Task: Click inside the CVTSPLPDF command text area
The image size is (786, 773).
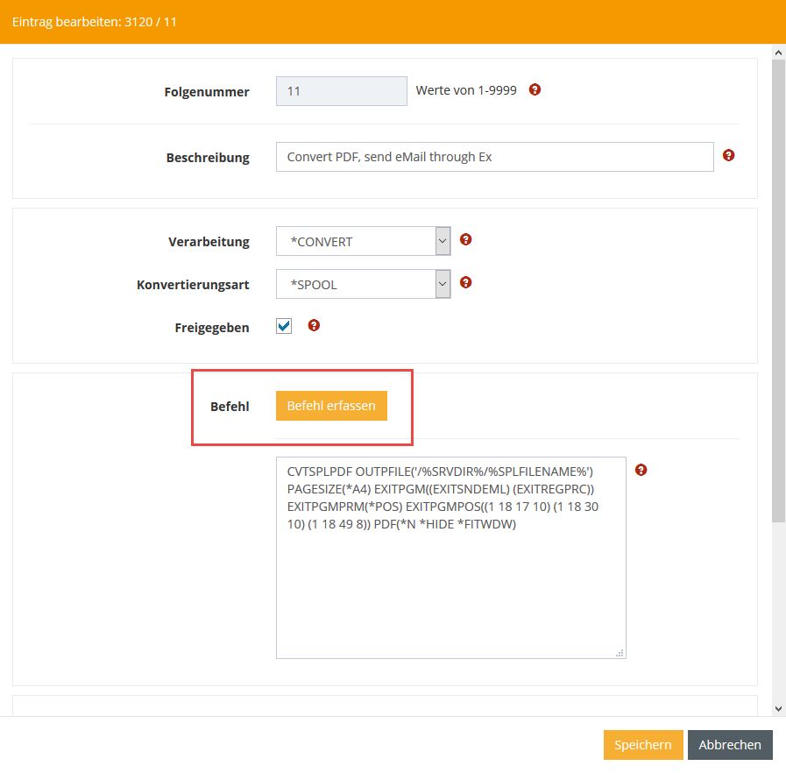Action: [450, 578]
